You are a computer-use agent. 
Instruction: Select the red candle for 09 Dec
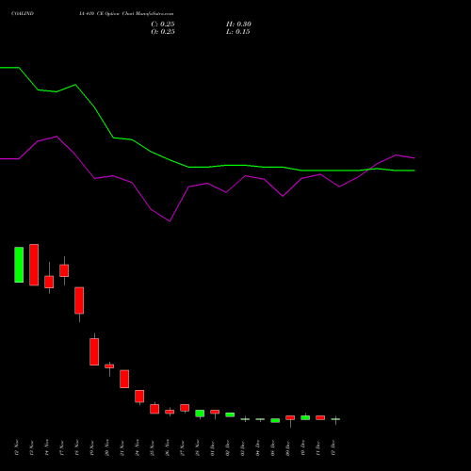click(290, 417)
